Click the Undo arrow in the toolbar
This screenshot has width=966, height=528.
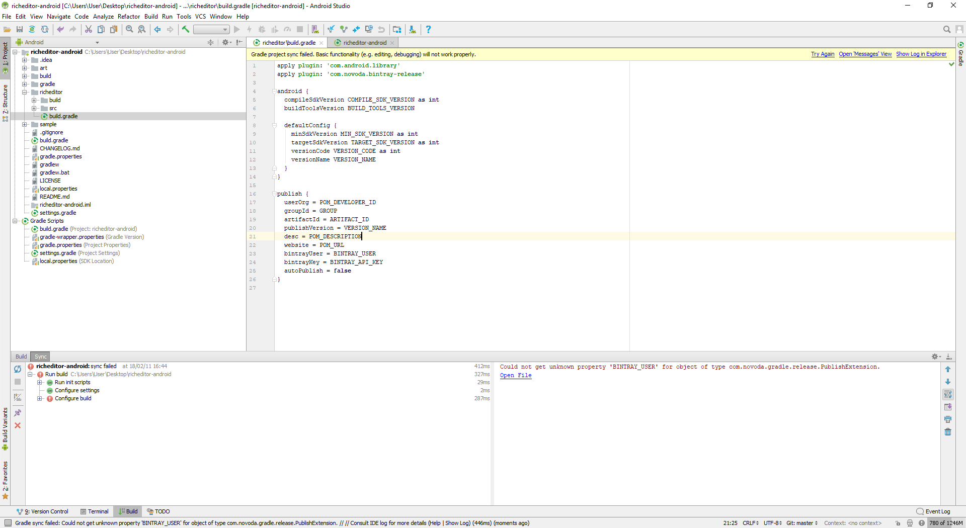coord(60,29)
